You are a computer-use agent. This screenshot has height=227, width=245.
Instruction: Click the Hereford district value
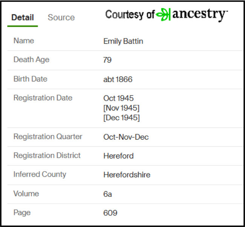118,156
